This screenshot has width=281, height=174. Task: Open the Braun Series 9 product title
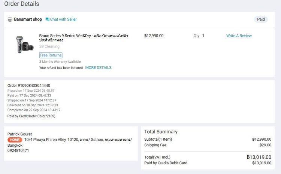pyautogui.click(x=84, y=38)
